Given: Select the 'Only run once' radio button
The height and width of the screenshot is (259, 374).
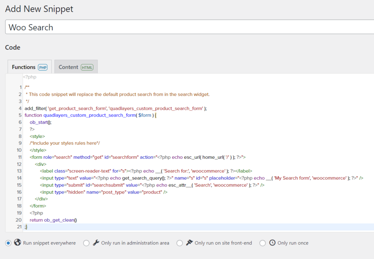Looking at the screenshot, I should point(263,243).
